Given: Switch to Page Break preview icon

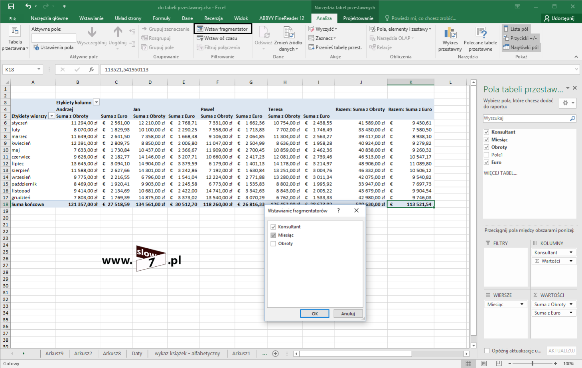Looking at the screenshot, I should [499, 364].
